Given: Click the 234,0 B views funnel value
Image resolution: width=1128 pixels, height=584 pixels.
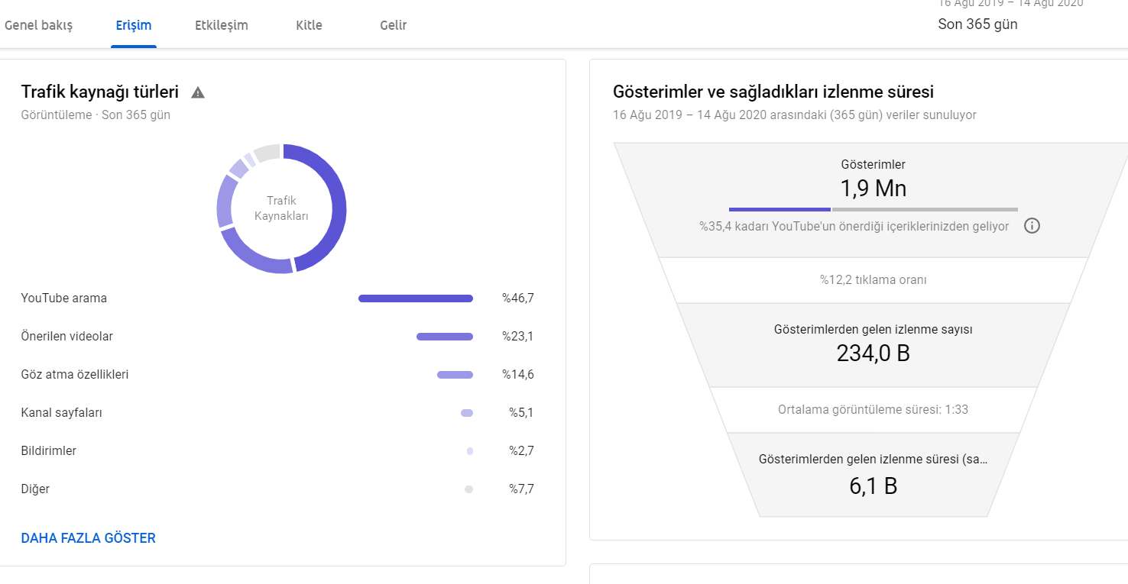Looking at the screenshot, I should click(873, 353).
